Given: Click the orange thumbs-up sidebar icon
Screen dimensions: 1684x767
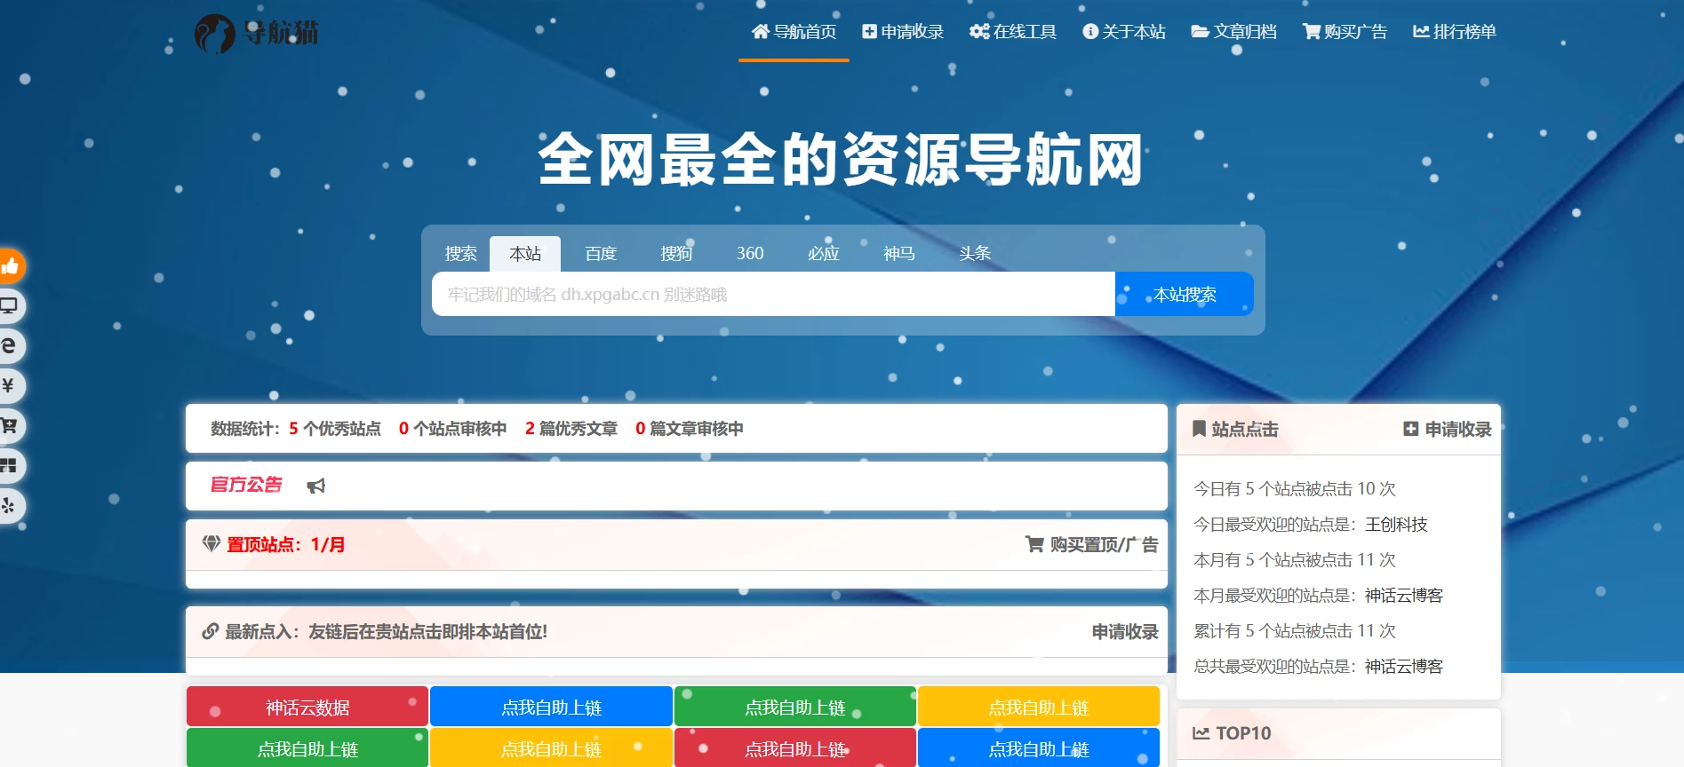Looking at the screenshot, I should pyautogui.click(x=9, y=265).
